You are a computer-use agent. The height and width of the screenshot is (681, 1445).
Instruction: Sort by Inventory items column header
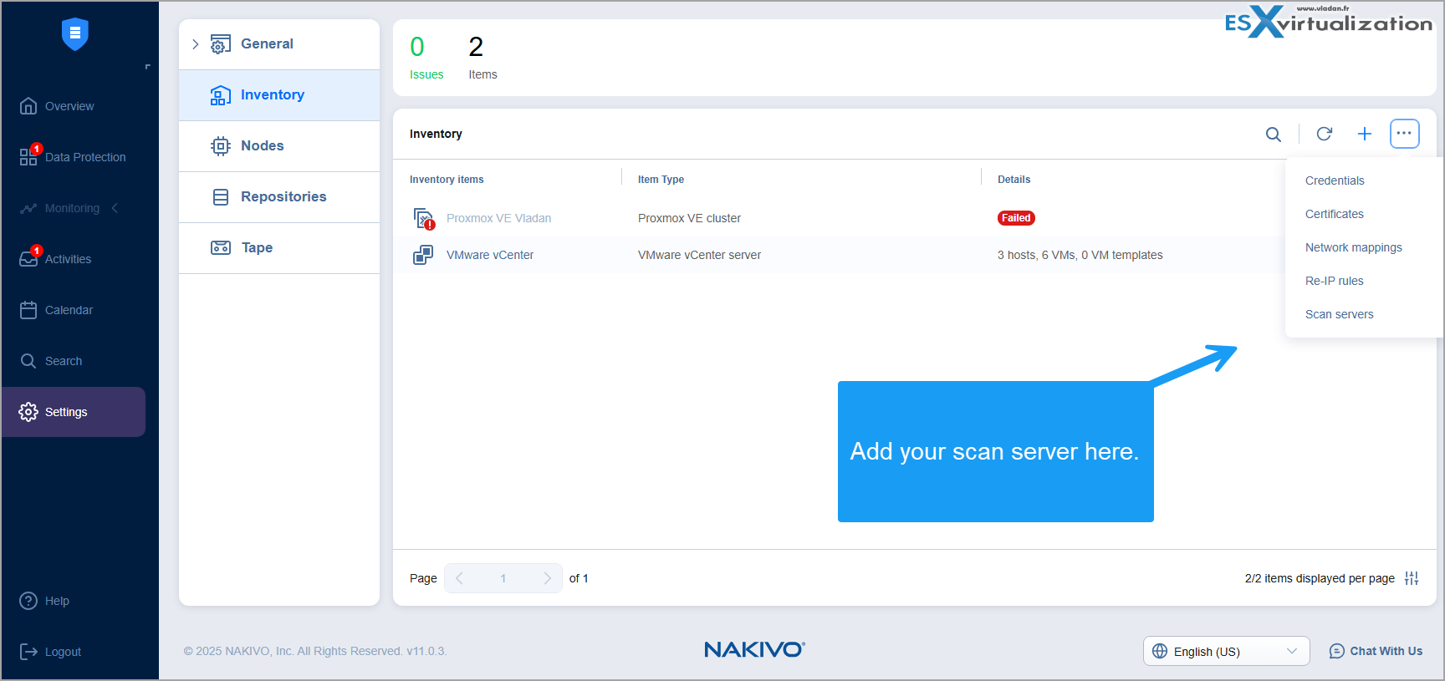tap(447, 180)
